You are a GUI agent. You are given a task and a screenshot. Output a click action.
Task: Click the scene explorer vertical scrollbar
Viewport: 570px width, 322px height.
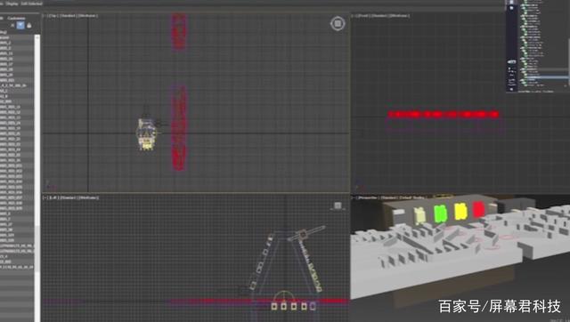click(37, 178)
